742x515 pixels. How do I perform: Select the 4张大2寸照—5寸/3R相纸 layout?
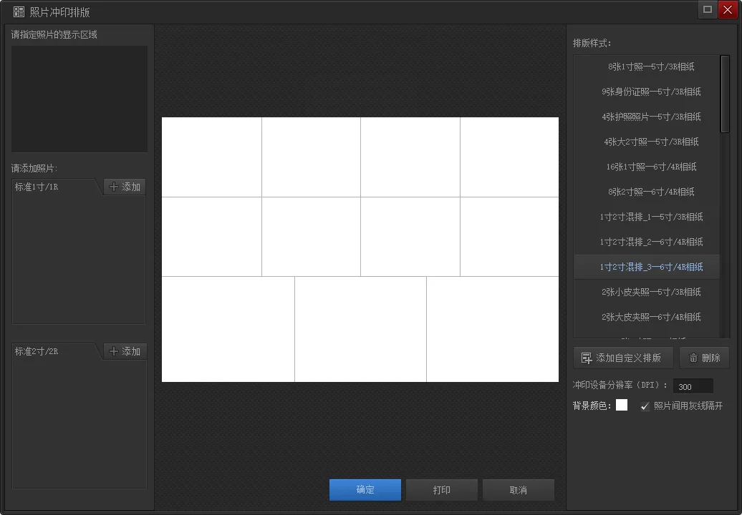pos(647,142)
